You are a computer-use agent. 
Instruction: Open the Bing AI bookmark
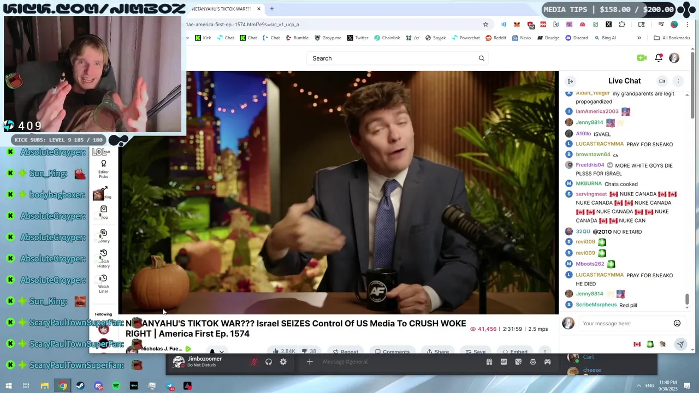605,38
